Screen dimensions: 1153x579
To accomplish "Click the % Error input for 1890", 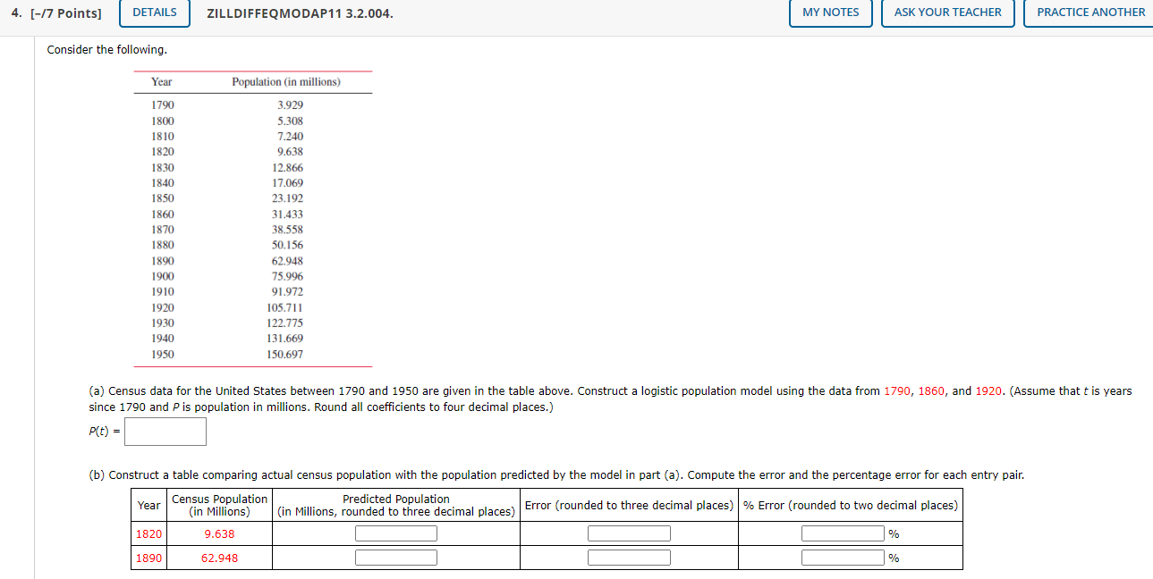I will pos(841,557).
